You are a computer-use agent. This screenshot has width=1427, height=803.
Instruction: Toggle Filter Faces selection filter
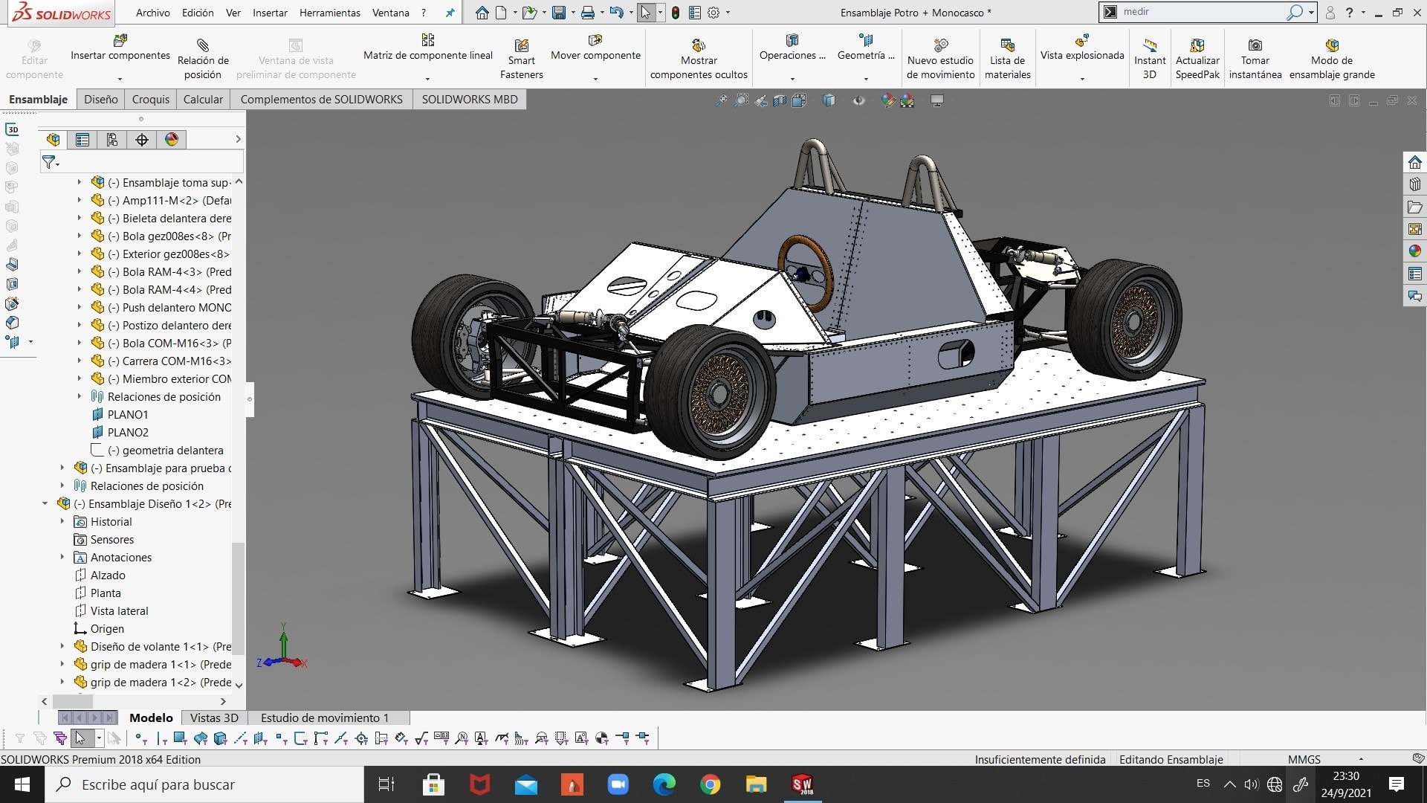(x=181, y=738)
